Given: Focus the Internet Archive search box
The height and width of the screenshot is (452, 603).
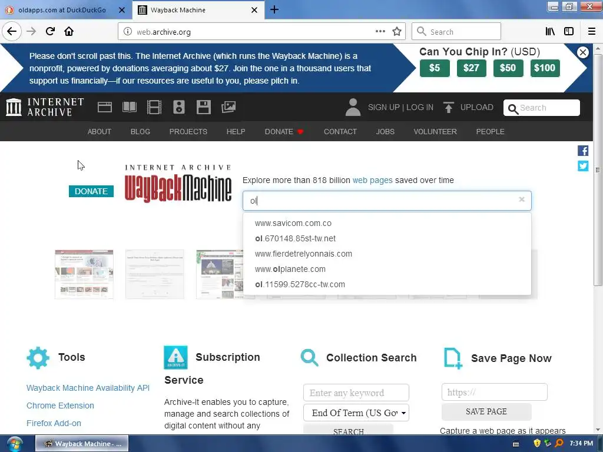Looking at the screenshot, I should click(542, 108).
